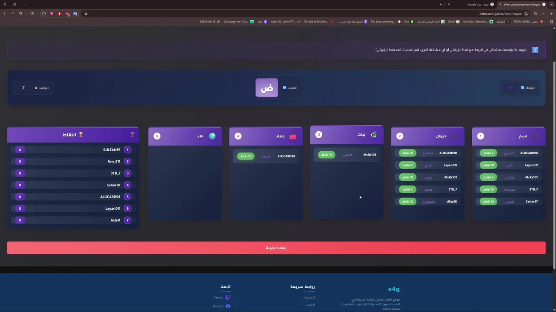Click the number 5 badge on 'بلاد' card
Viewport: 556px width, 312px height.
(x=157, y=136)
